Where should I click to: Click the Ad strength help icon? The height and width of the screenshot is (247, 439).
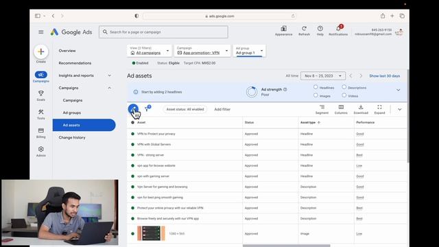285,89
